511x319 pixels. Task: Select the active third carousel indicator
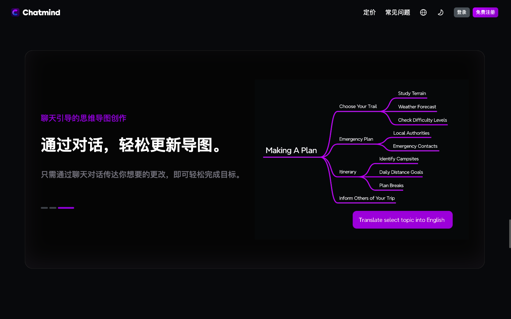[x=66, y=208]
